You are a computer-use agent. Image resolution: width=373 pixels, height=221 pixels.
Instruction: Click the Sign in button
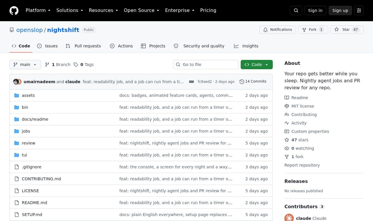pyautogui.click(x=315, y=10)
